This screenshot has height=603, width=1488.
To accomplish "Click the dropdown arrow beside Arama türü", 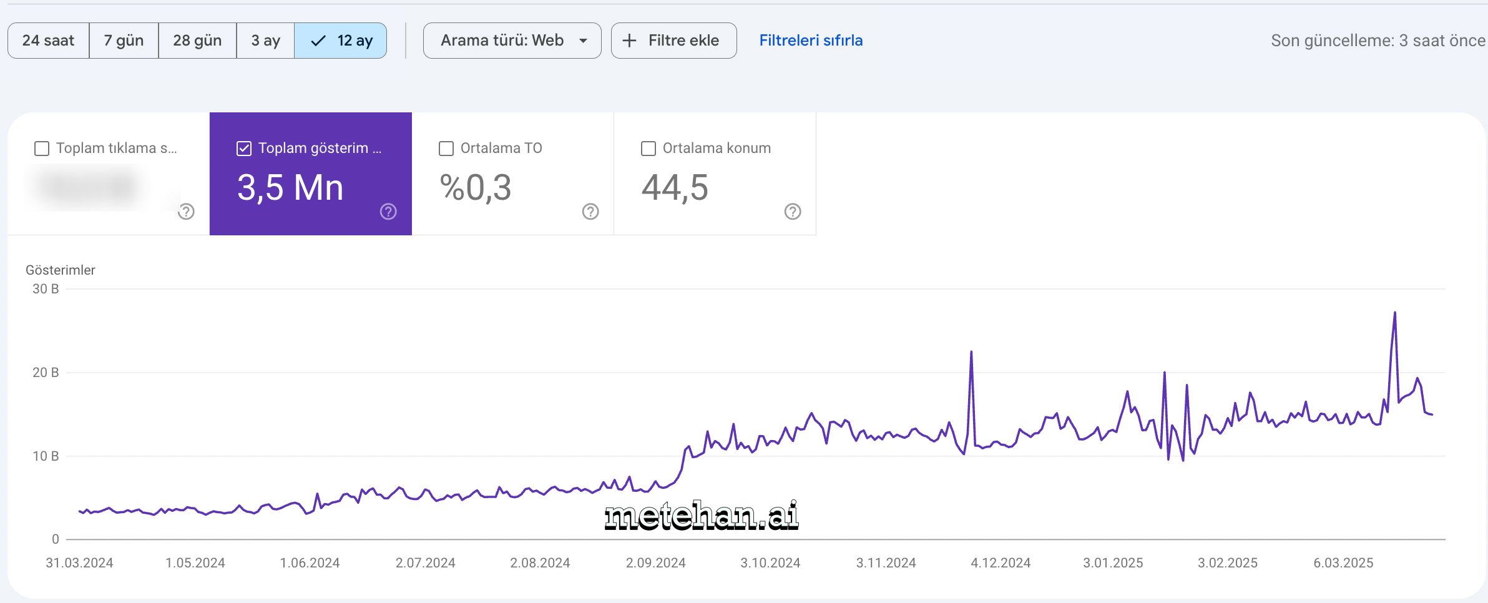I will [583, 41].
